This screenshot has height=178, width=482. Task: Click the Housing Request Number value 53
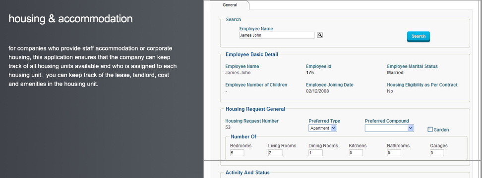coord(228,128)
